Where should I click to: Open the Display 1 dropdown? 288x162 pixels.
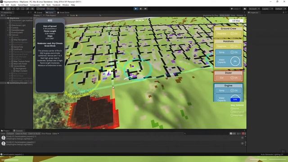tap(39, 15)
